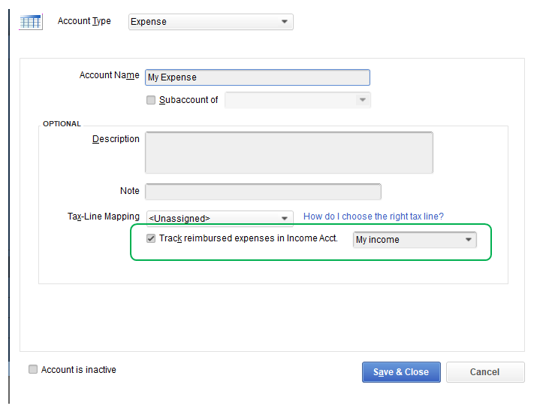The width and height of the screenshot is (543, 412).
Task: Open the Account Type Expense dropdown
Action: click(x=210, y=22)
